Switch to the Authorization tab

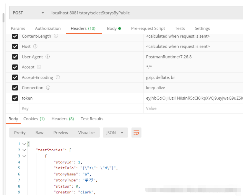[48, 28]
